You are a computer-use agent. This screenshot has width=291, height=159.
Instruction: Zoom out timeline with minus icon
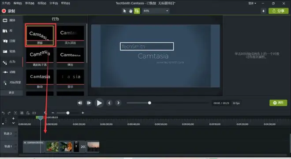pyautogui.click(x=53, y=113)
